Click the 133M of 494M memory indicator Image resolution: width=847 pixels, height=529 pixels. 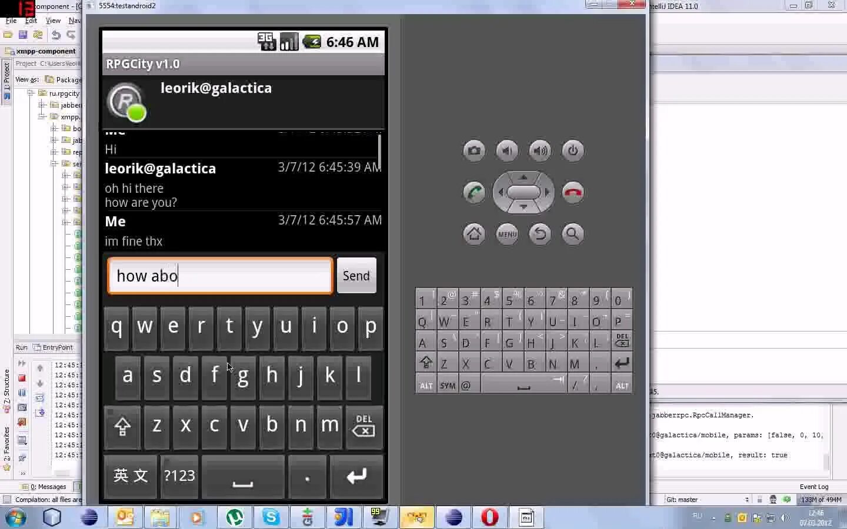tap(821, 500)
